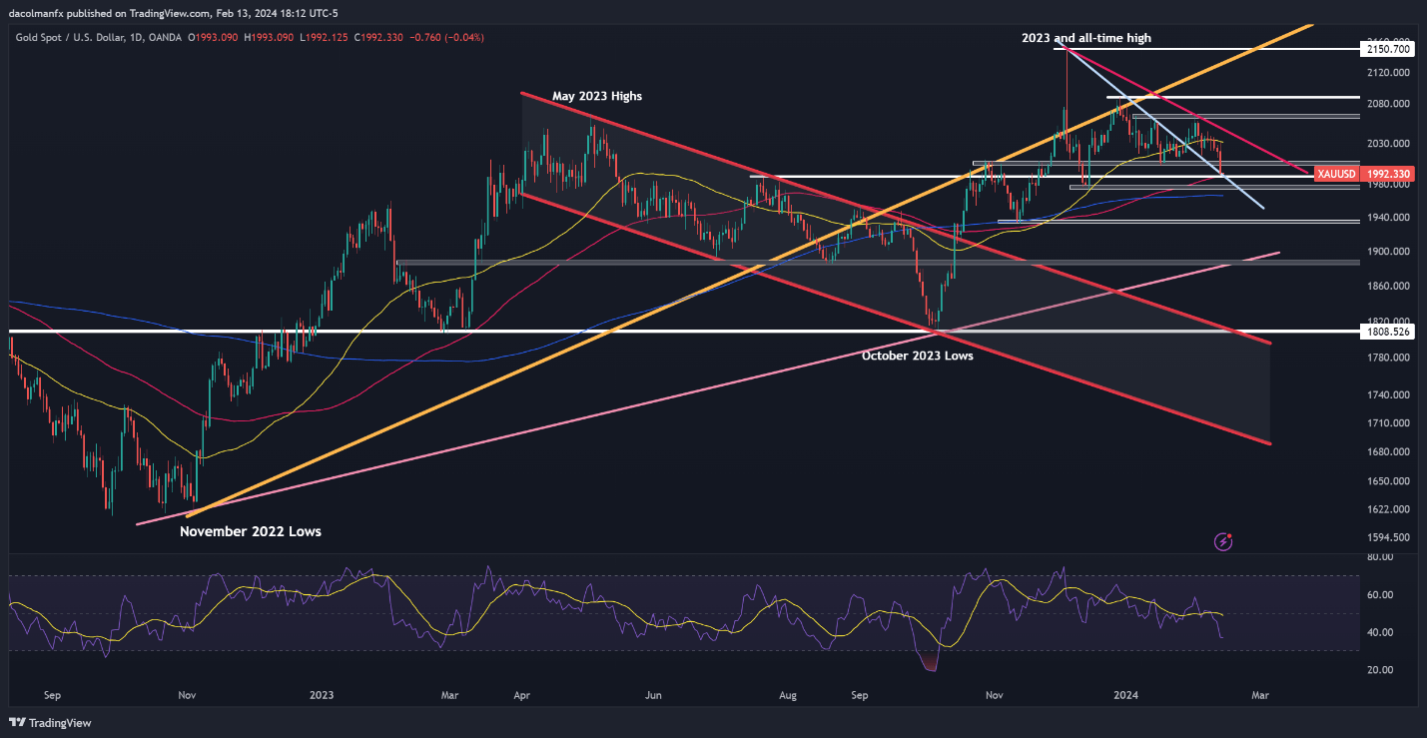Click the 2023 label on time axis
The image size is (1427, 738).
(x=322, y=694)
